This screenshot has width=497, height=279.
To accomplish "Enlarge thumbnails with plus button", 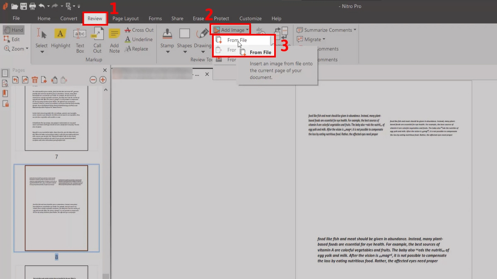I will tap(103, 80).
